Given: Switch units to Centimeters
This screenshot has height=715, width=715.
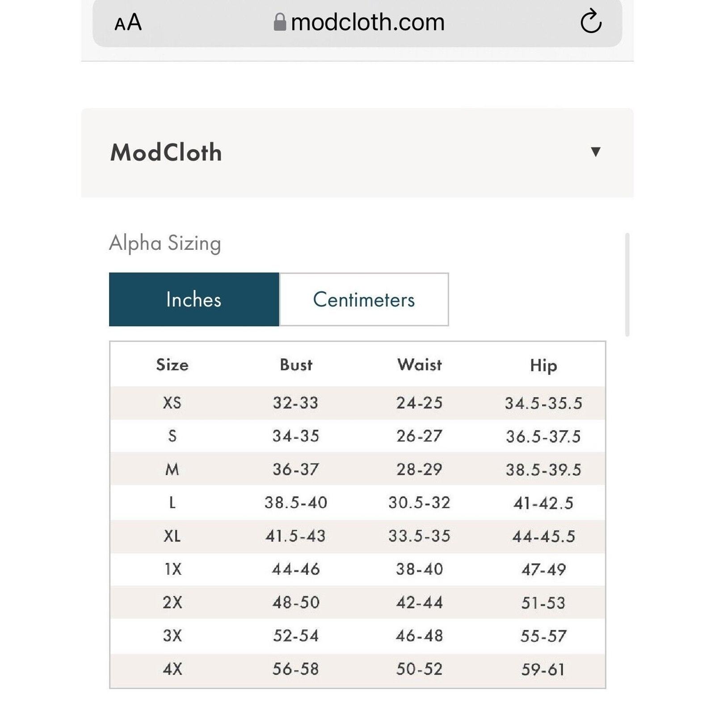Looking at the screenshot, I should (x=364, y=299).
